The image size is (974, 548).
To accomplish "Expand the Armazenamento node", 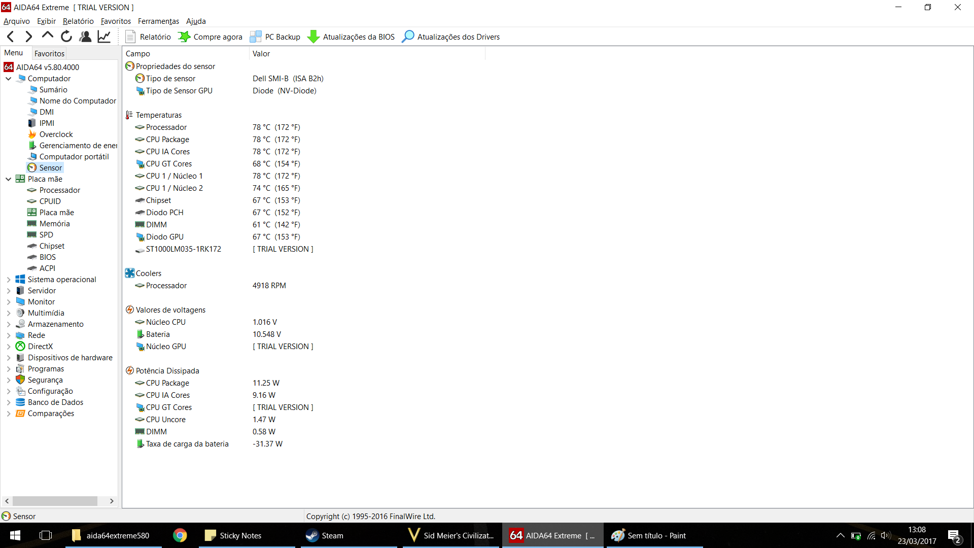I will click(x=9, y=324).
